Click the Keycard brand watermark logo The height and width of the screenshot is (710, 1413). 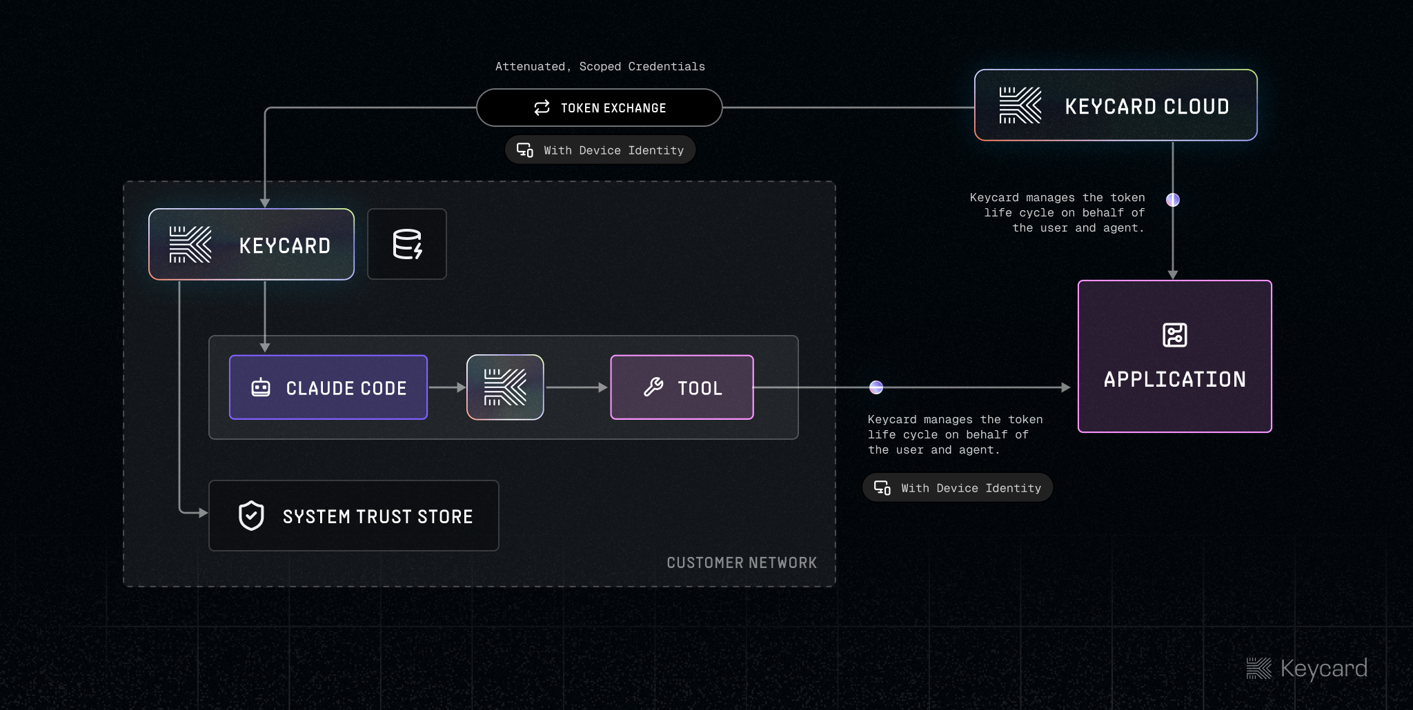(1258, 668)
